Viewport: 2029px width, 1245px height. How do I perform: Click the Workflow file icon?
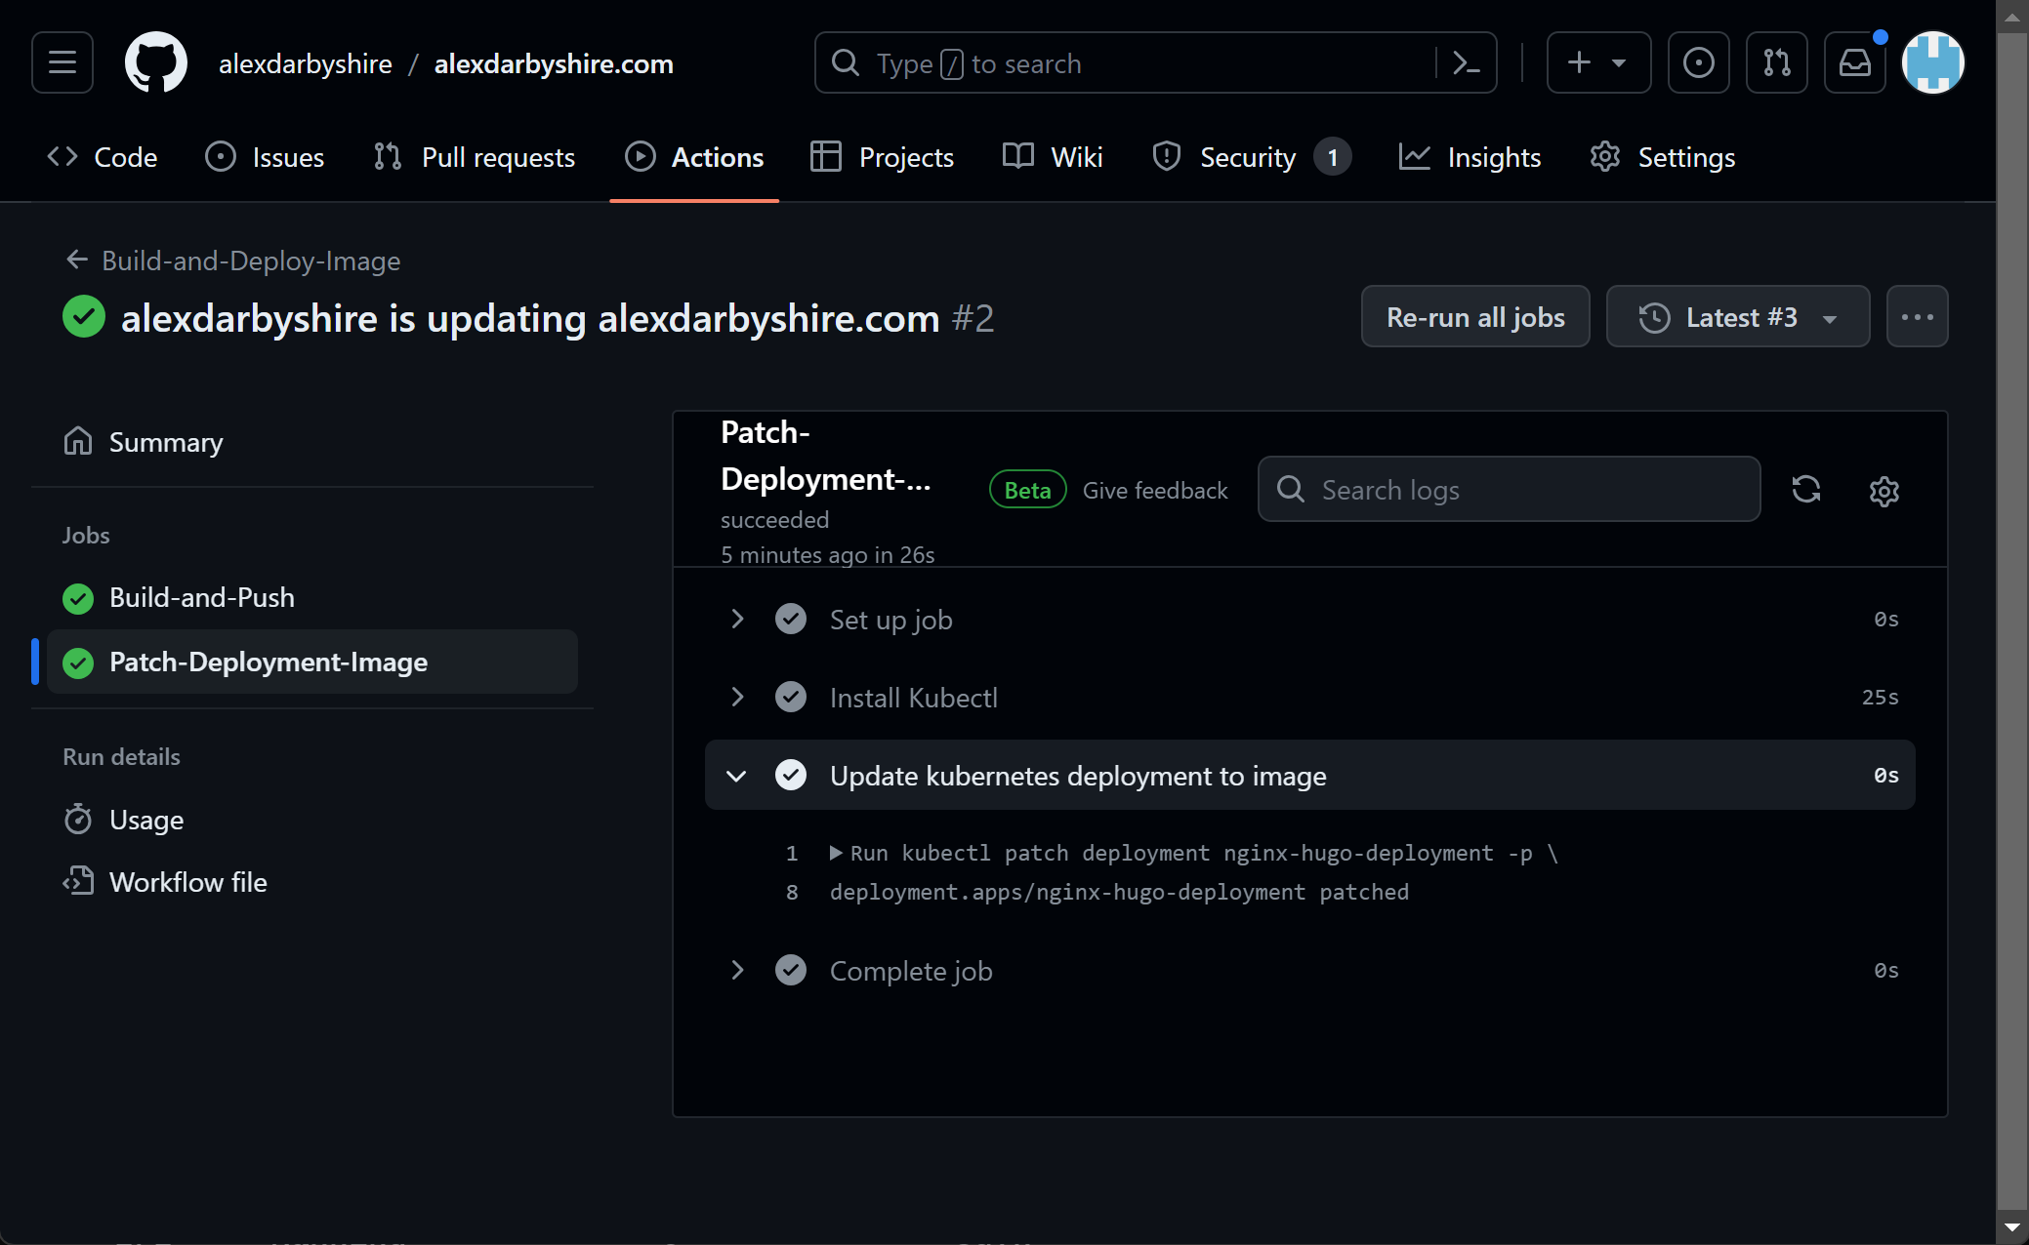78,881
